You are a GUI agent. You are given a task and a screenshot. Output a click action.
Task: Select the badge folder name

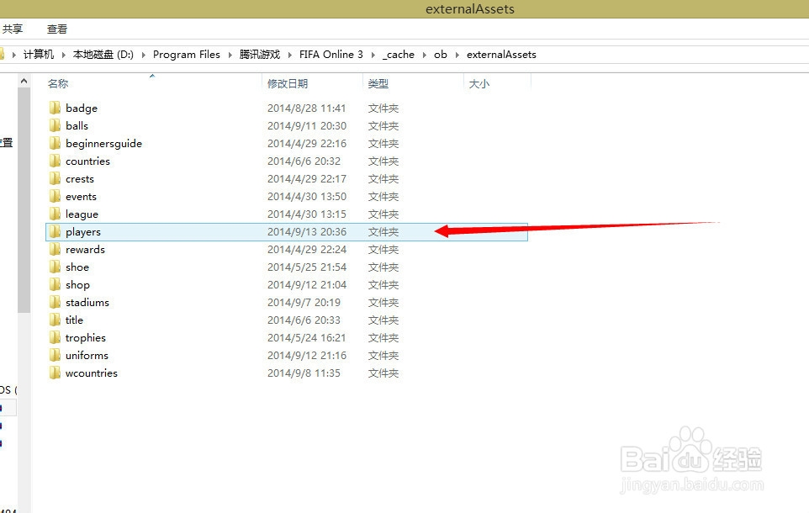click(82, 108)
